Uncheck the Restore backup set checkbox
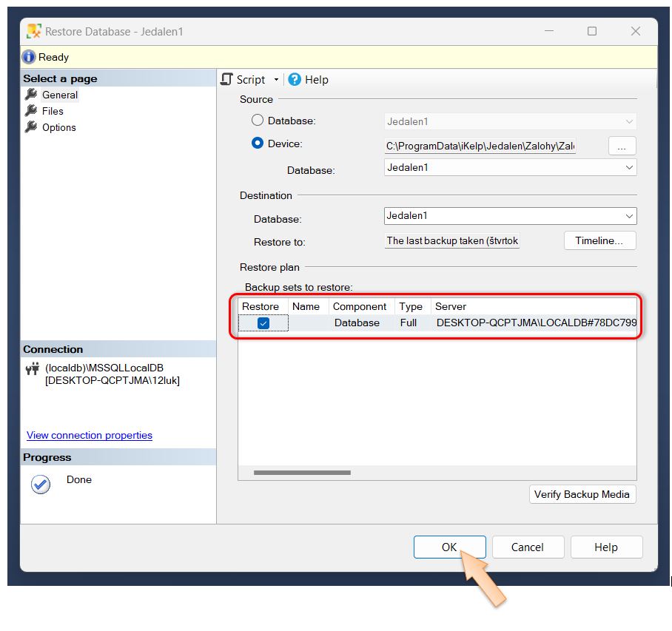 coord(263,323)
